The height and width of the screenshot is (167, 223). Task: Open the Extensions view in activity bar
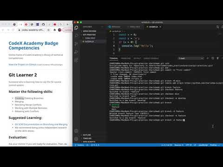click(x=76, y=60)
